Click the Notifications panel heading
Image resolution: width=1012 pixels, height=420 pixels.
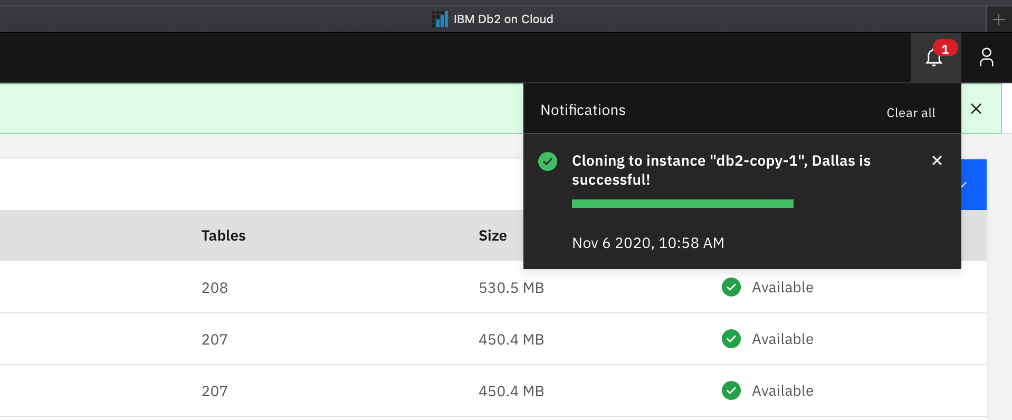click(x=583, y=110)
